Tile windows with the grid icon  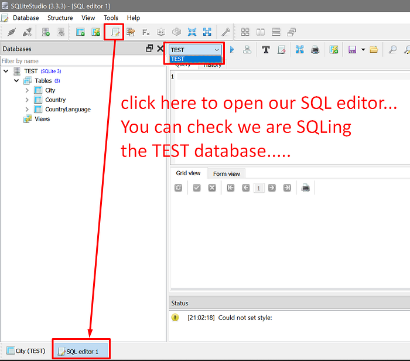[245, 32]
